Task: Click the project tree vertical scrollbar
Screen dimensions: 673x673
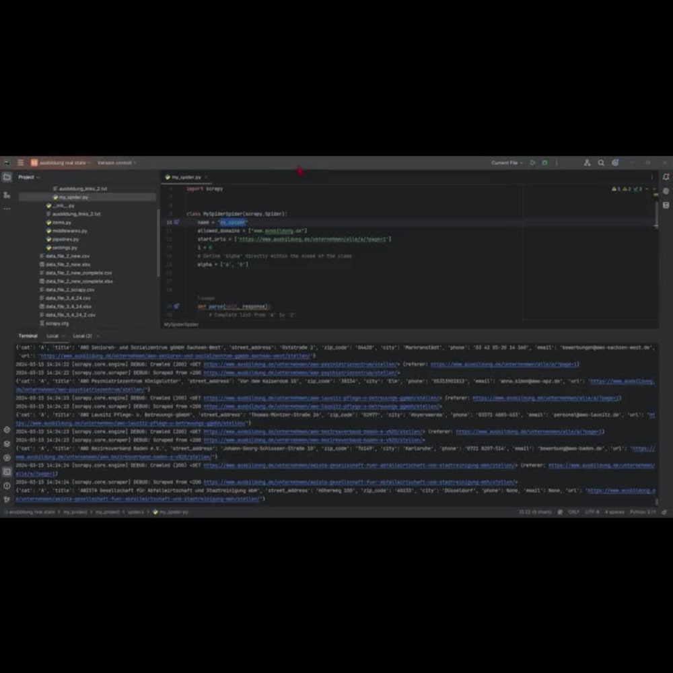Action: tap(158, 242)
